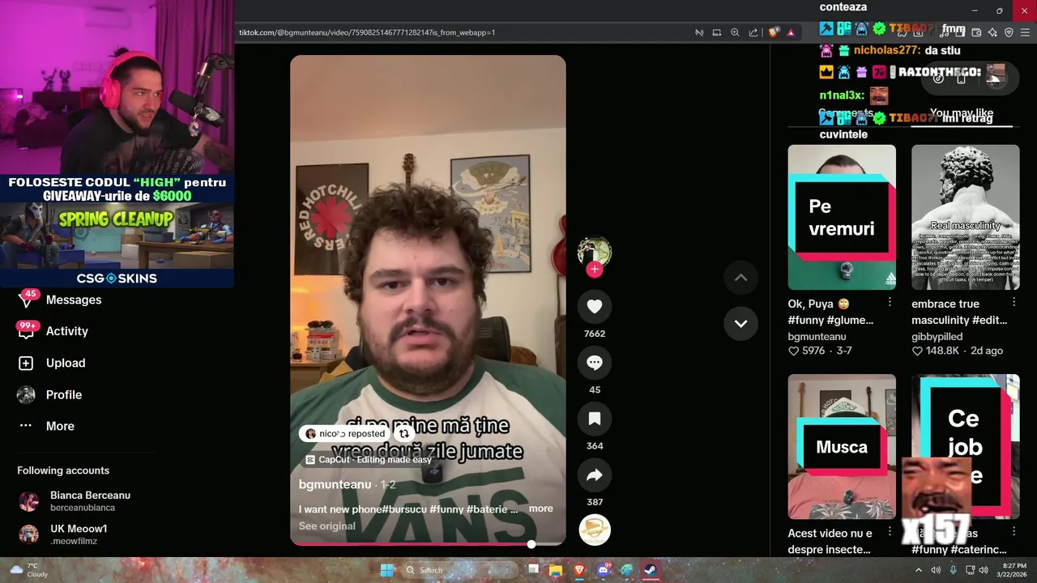Switch to the You may like tab
Screen dimensions: 1037x583
tap(962, 113)
